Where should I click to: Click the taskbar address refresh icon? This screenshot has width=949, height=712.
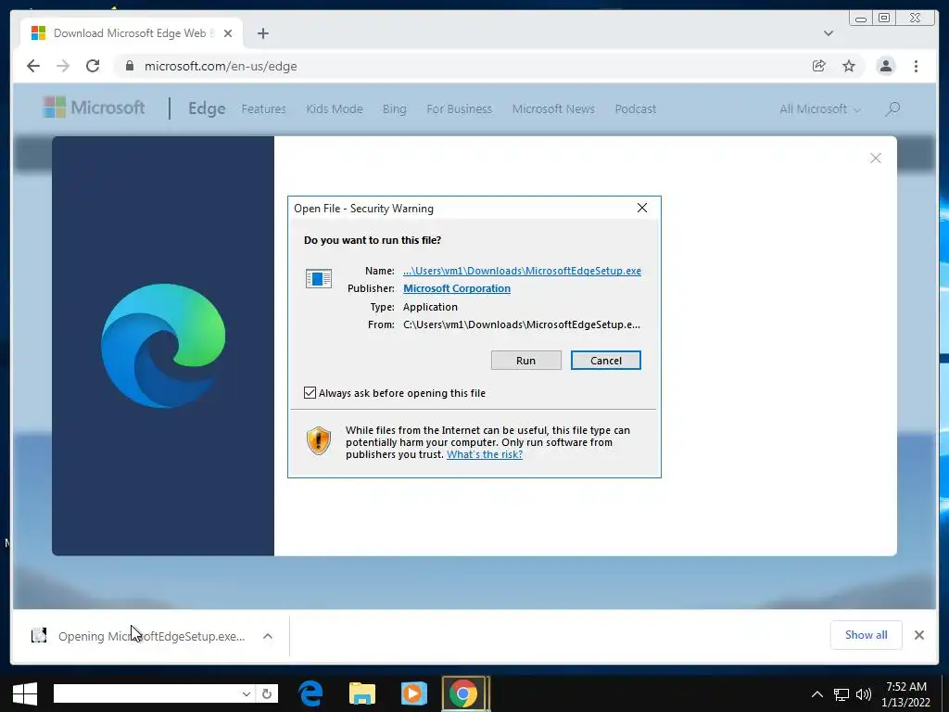[267, 693]
